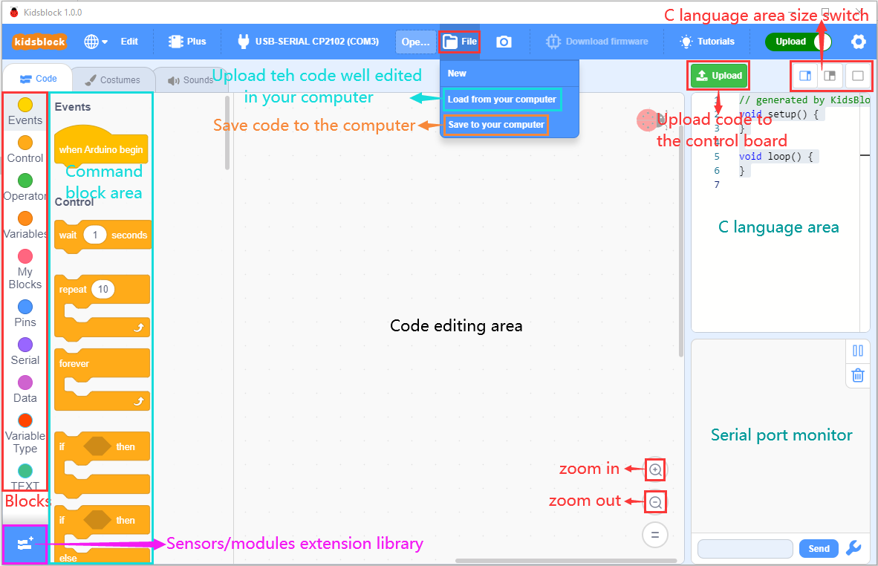This screenshot has height=566, width=878.
Task: Switch to the small C code panel layout
Action: click(830, 75)
